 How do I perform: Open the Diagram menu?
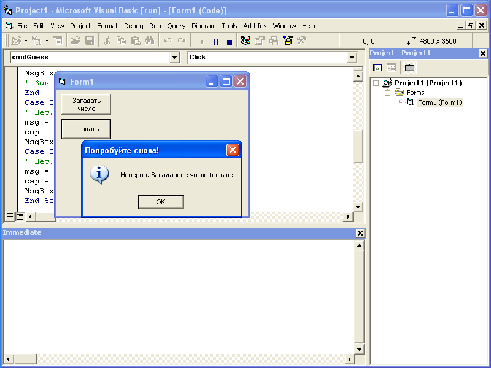click(204, 26)
